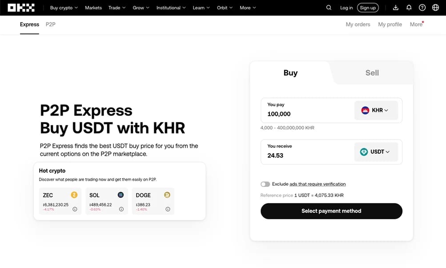
Task: Show info for the DOGE card
Action: tap(168, 209)
